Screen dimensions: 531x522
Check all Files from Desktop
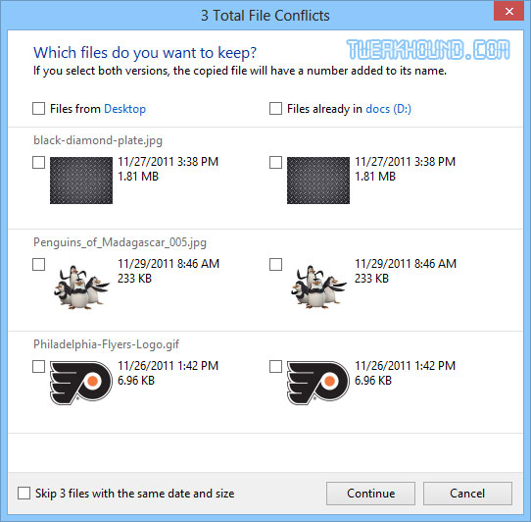pos(38,109)
